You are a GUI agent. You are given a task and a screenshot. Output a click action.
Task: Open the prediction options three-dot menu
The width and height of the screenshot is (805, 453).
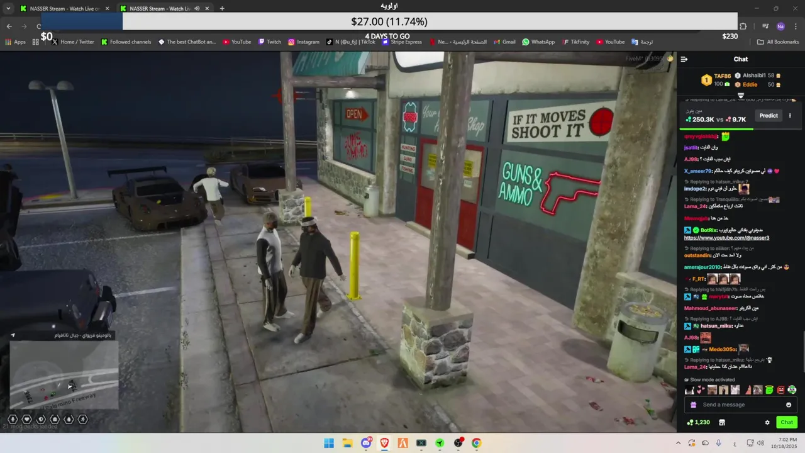[790, 116]
